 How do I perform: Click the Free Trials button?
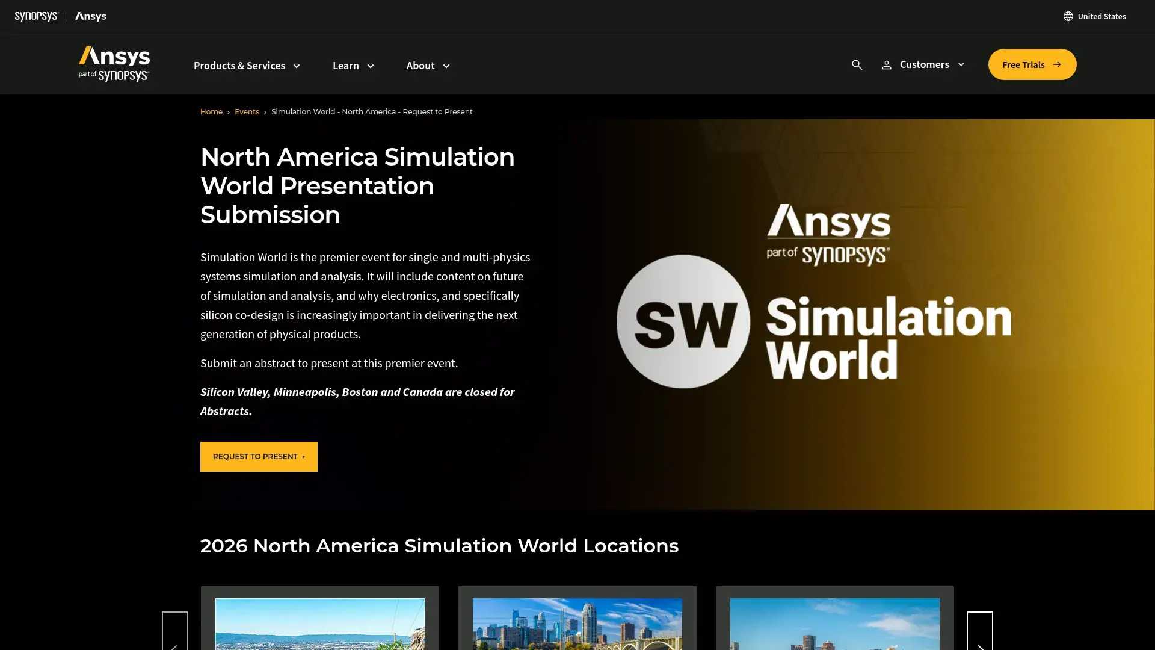click(x=1032, y=64)
